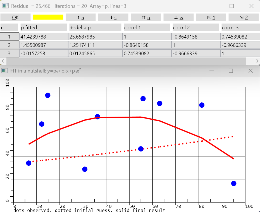Viewport: 260px width, 212px height.
Task: Click the 'correl 1' column header
Action: 147,28
